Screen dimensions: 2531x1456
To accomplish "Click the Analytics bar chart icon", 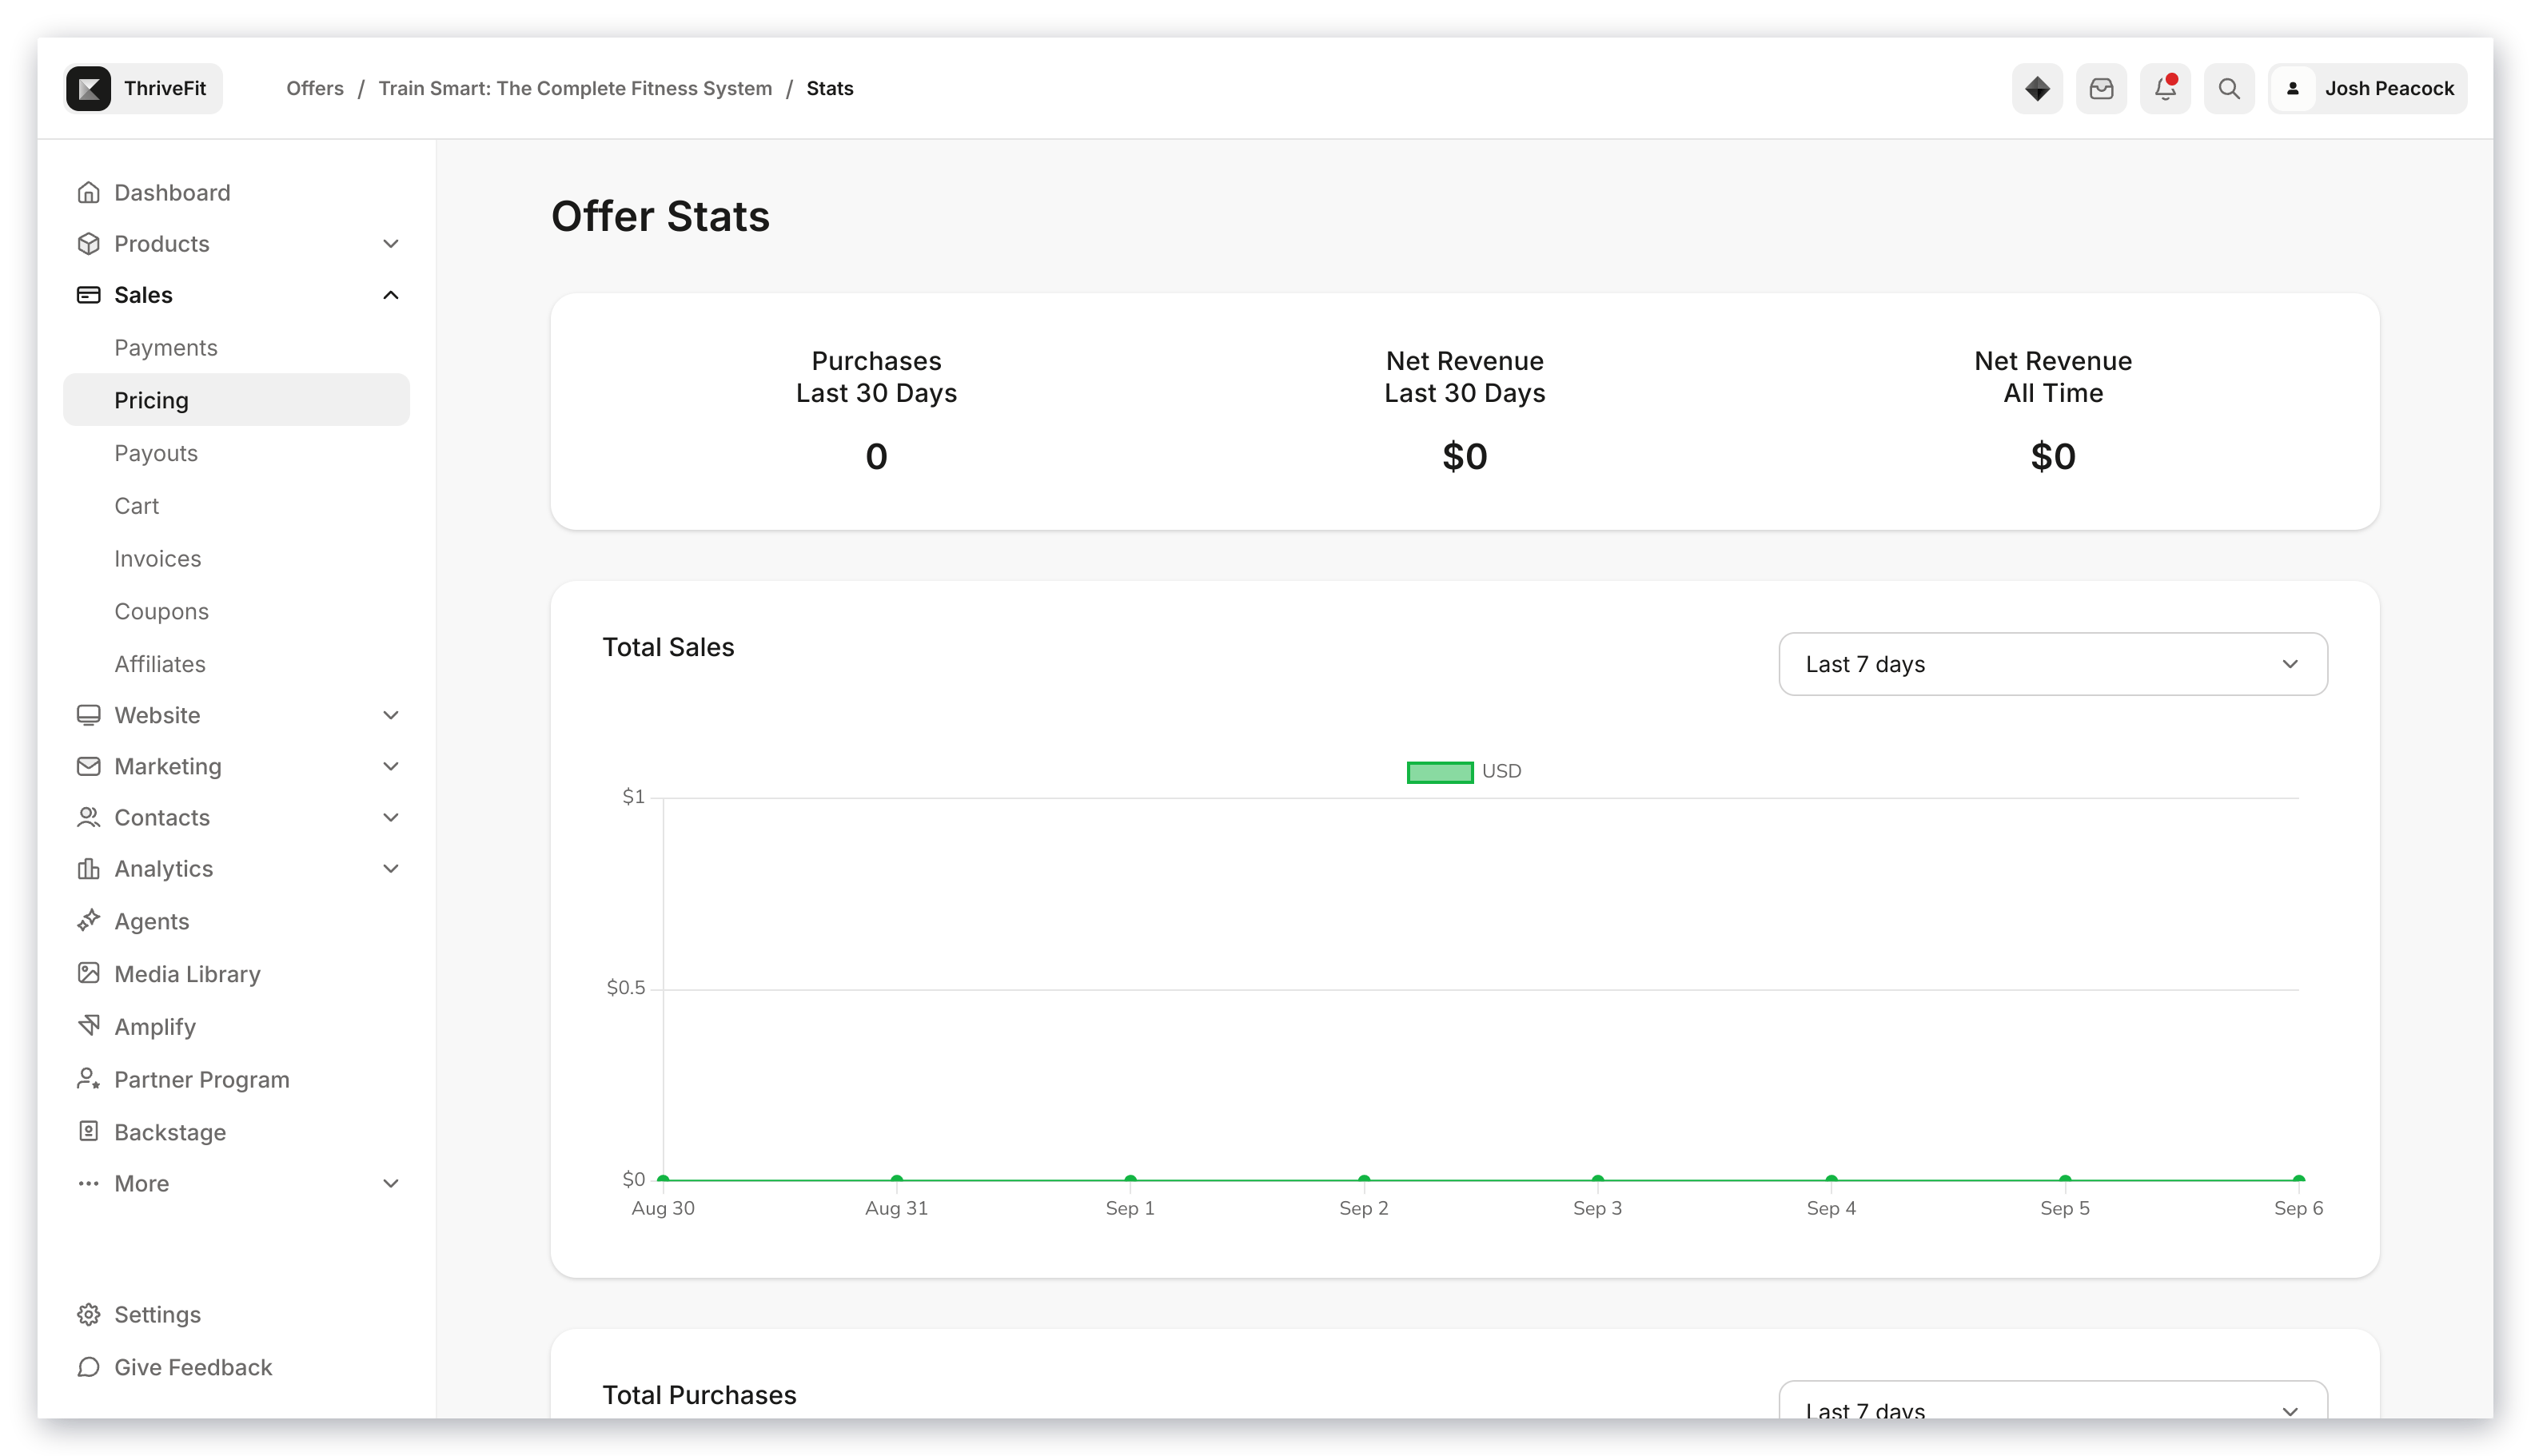I will coord(88,868).
